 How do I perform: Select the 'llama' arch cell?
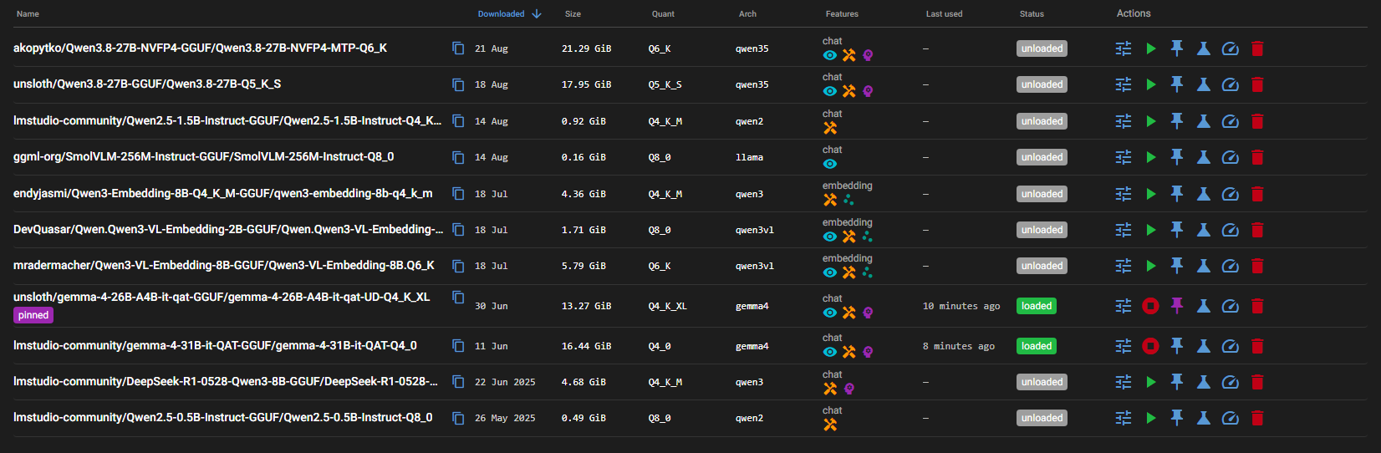749,157
